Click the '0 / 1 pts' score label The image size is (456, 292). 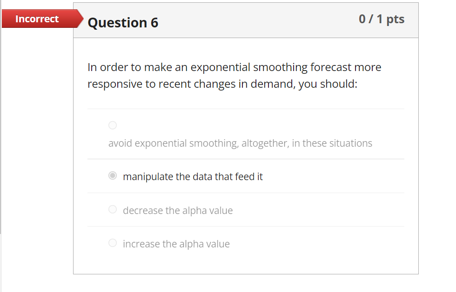pos(382,19)
